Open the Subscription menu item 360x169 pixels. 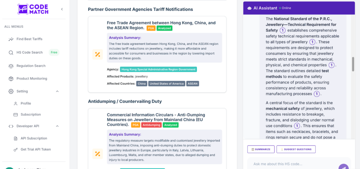point(31,114)
